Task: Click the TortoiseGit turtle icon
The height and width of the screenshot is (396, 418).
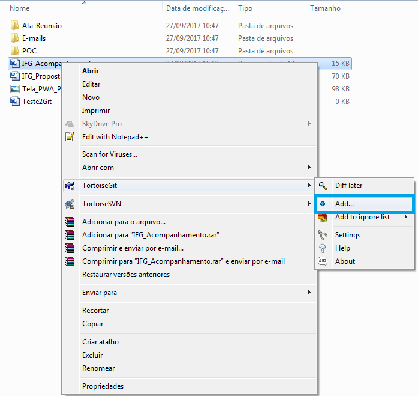Action: [70, 186]
